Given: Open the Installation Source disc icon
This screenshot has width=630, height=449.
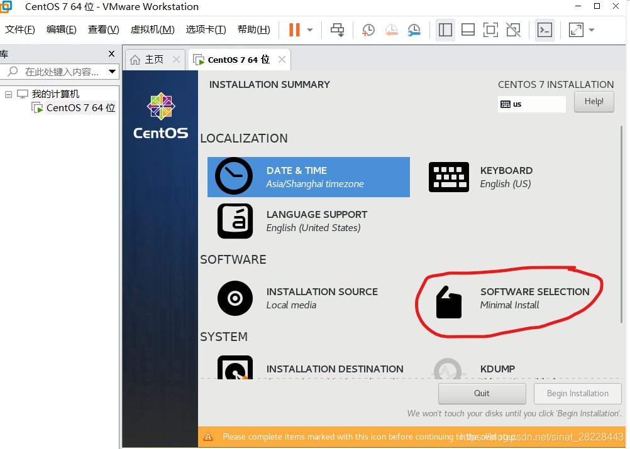Looking at the screenshot, I should point(235,298).
